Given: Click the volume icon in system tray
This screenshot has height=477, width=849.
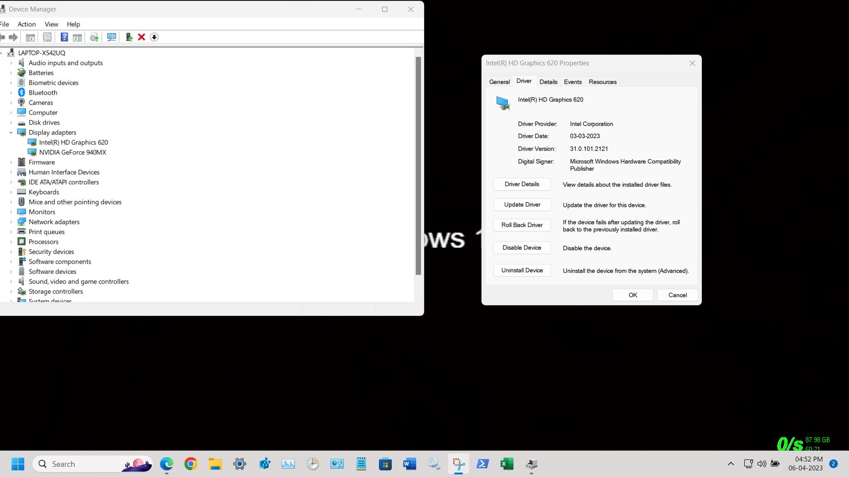Looking at the screenshot, I should [761, 464].
